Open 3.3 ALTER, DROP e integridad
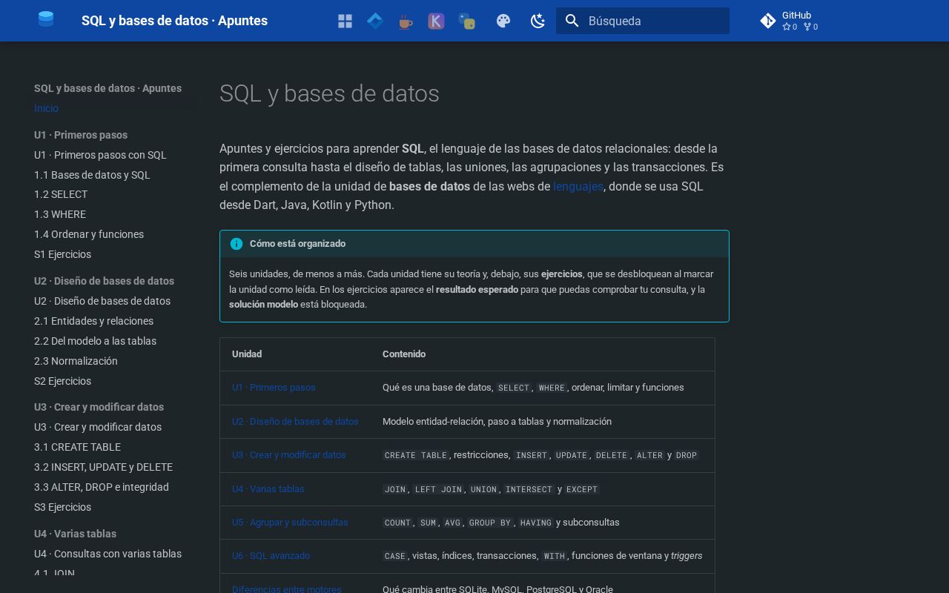The width and height of the screenshot is (949, 593). click(x=102, y=487)
